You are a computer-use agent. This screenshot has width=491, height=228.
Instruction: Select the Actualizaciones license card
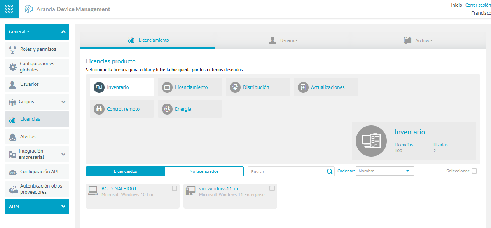pos(326,87)
